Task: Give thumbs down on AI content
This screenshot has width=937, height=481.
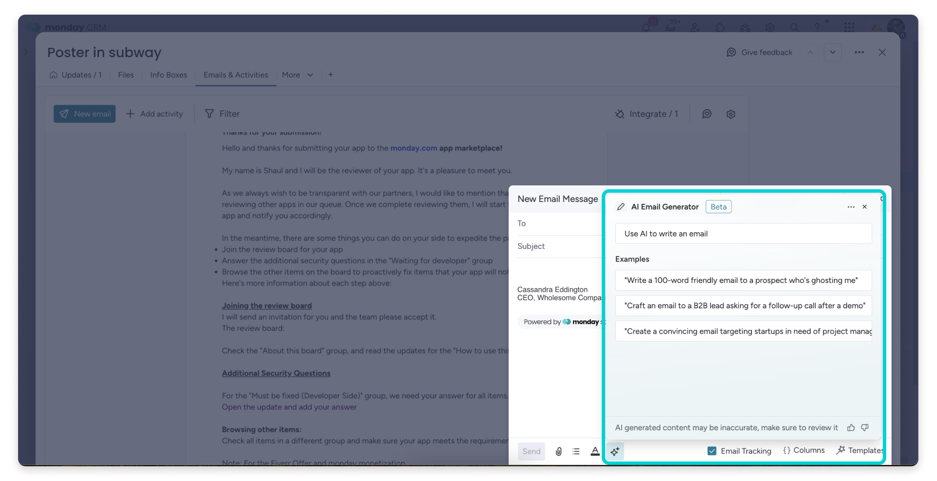Action: pyautogui.click(x=865, y=427)
